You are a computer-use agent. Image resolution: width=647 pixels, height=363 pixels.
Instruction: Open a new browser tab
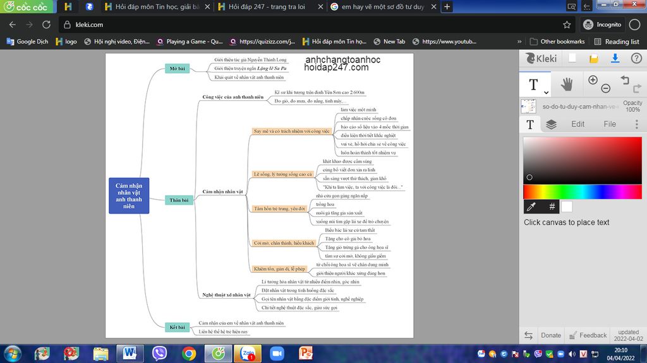point(447,6)
